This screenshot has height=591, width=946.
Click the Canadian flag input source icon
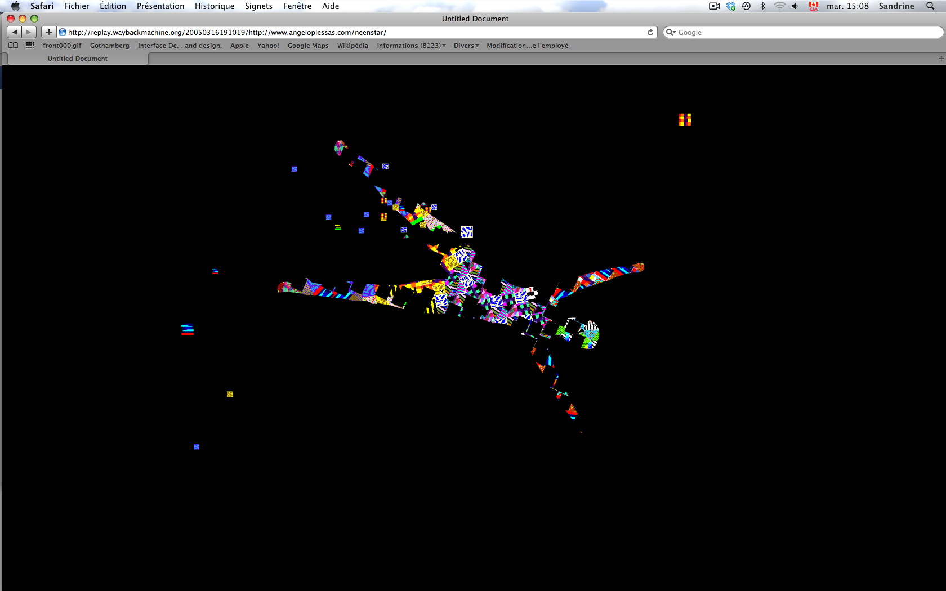tap(814, 6)
